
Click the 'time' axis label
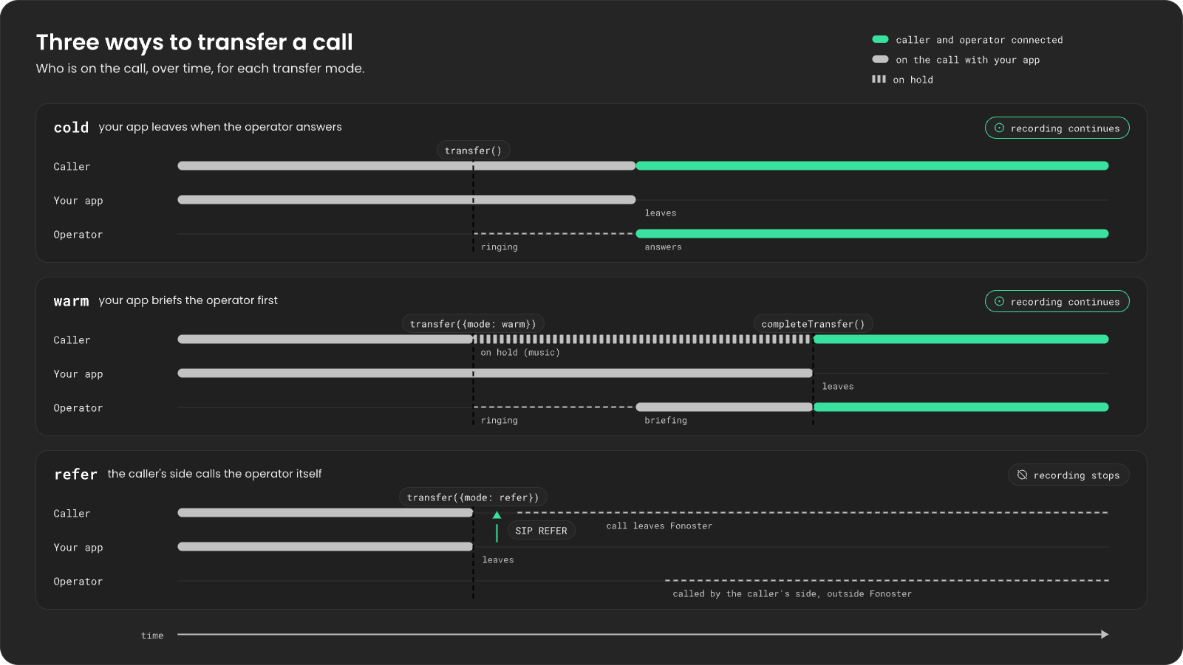[152, 635]
